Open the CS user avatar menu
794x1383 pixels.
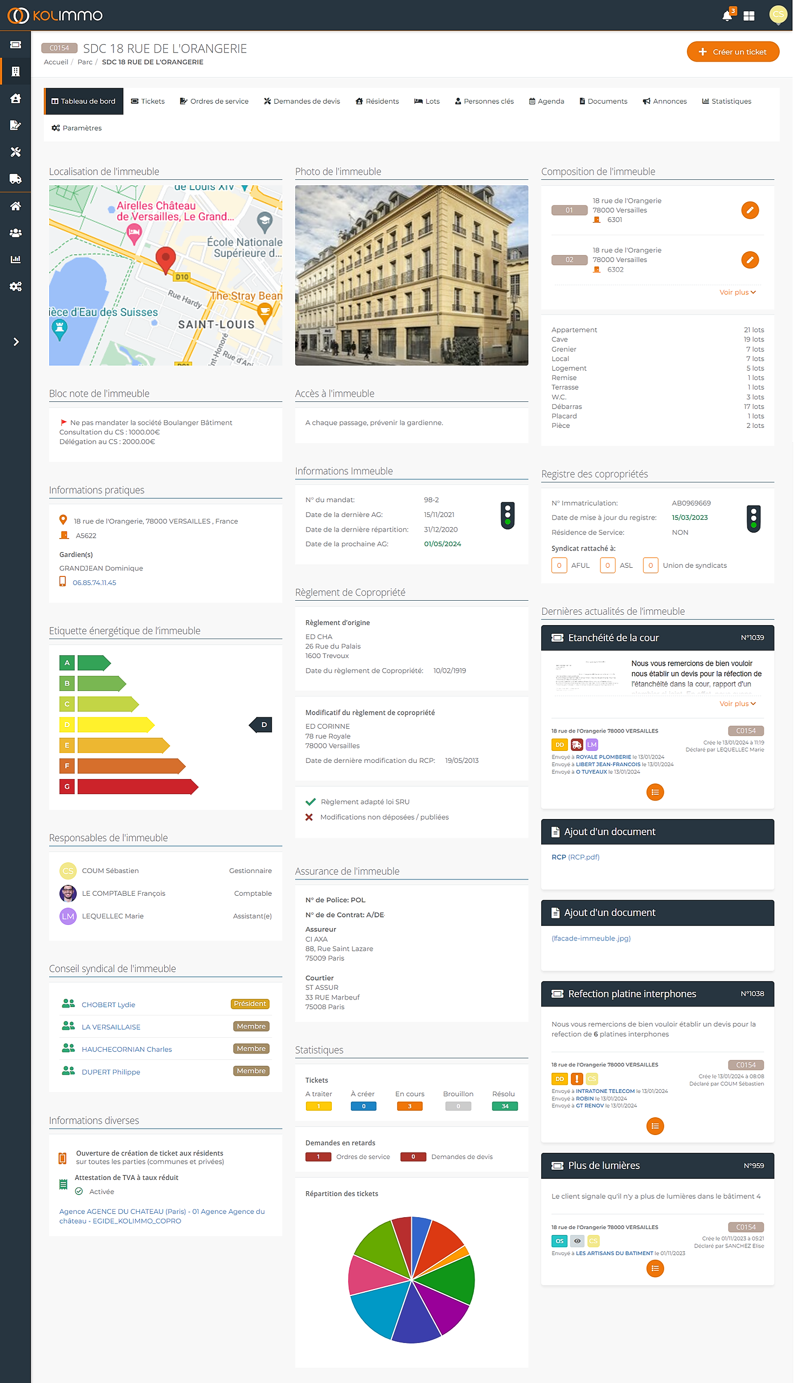(x=778, y=15)
